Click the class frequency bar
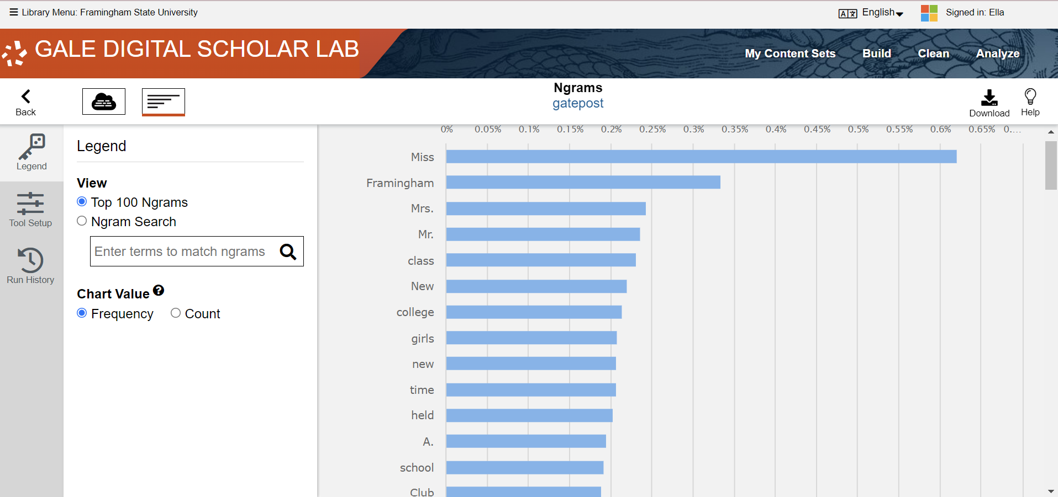Image resolution: width=1058 pixels, height=497 pixels. [541, 260]
